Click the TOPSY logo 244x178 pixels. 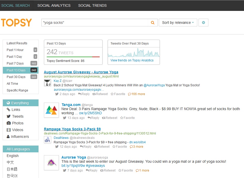(x=17, y=23)
